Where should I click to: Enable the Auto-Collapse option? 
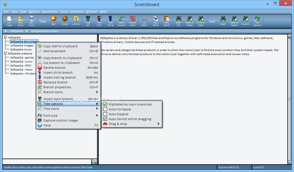coord(105,109)
